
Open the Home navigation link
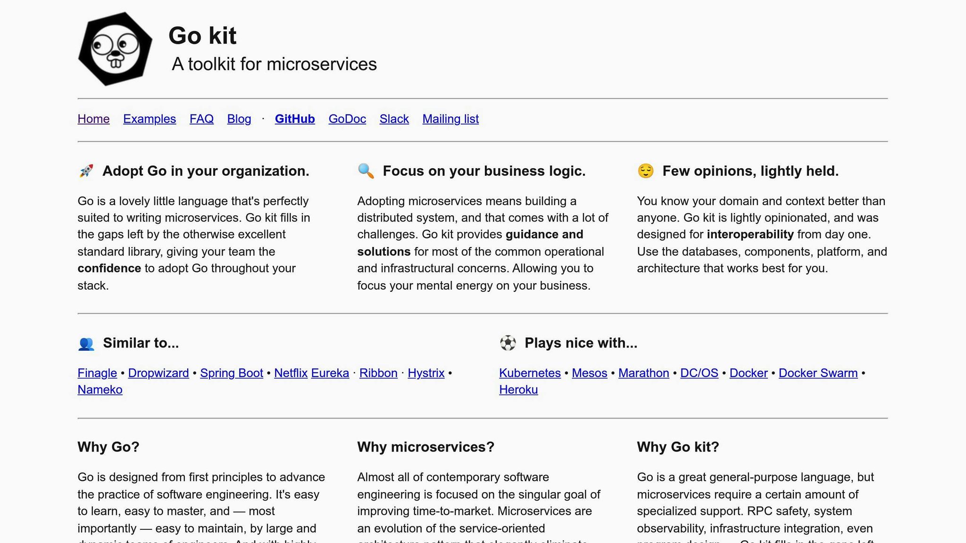[x=93, y=119]
